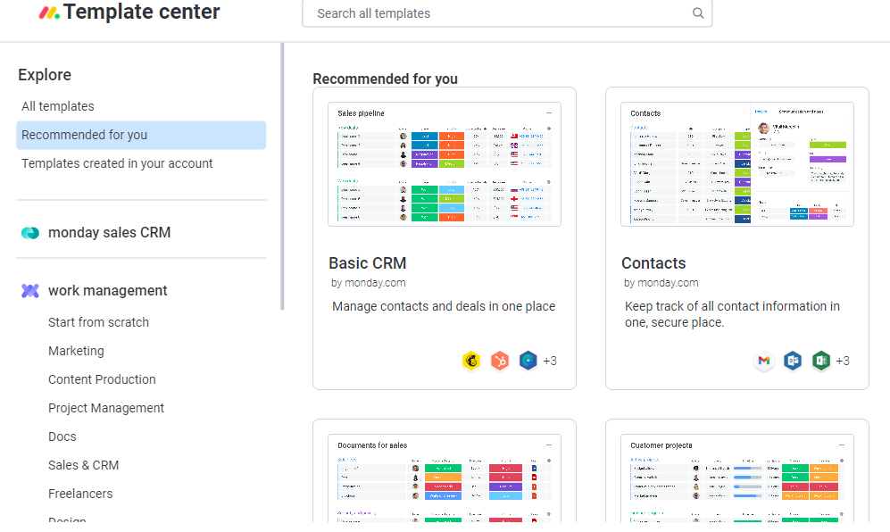The image size is (890, 532).
Task: Click the monday.com logo beside Template center
Action: pos(49,12)
